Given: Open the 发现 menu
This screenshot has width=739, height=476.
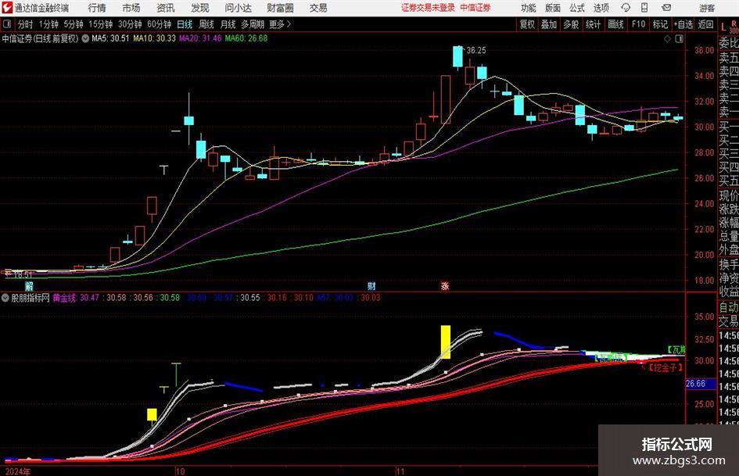Looking at the screenshot, I should 200,8.
